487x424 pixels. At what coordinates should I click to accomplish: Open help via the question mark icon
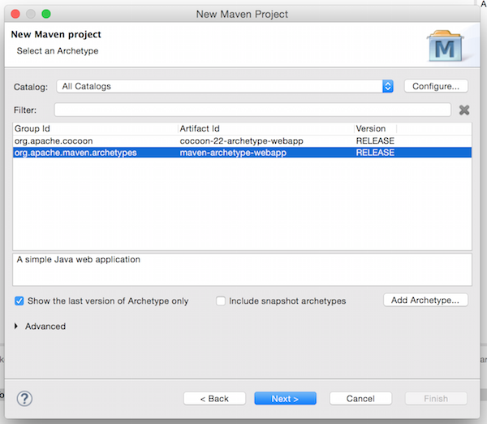pos(24,399)
